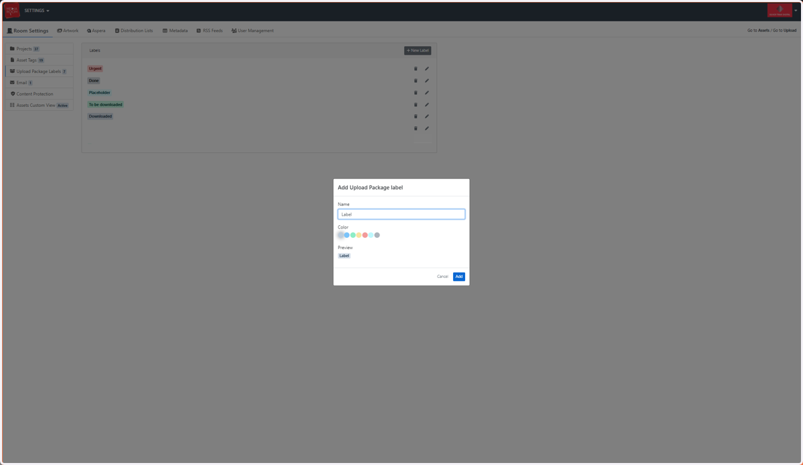
Task: Pick the yellow color swatch
Action: pyautogui.click(x=359, y=235)
